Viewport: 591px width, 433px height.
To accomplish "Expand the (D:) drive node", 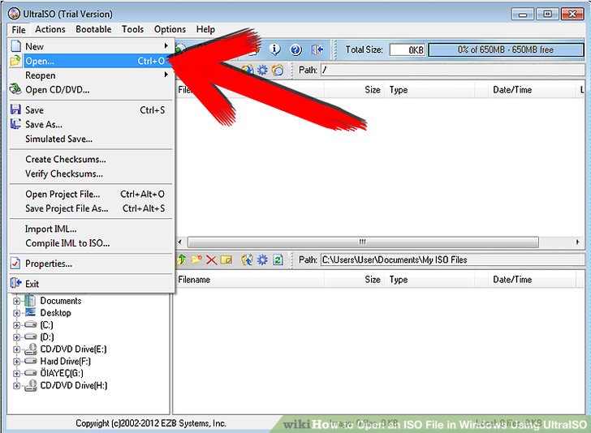I will tap(16, 337).
